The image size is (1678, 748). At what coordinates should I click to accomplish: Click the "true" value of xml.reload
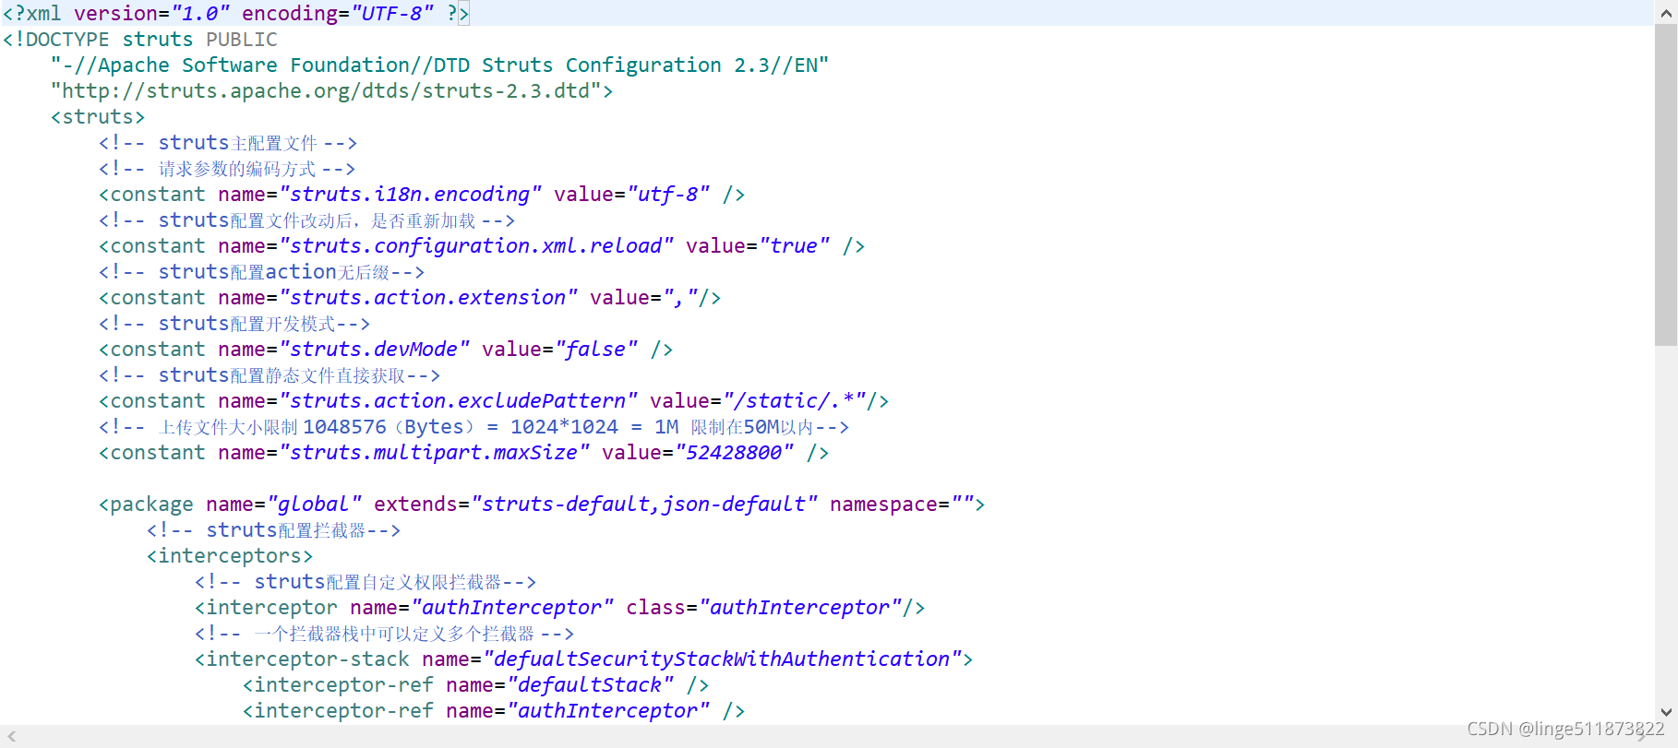point(794,246)
